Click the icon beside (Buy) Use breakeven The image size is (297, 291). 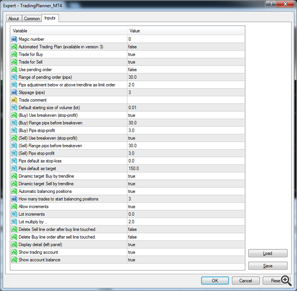click(14, 115)
